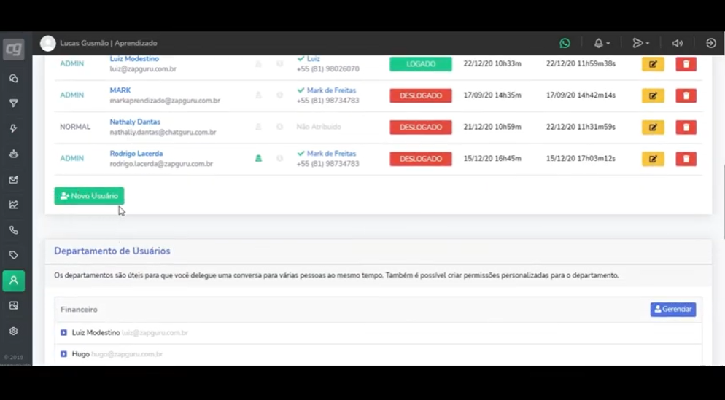This screenshot has height=400, width=725.
Task: Toggle the grey circle icon in MARK row
Action: 280,95
